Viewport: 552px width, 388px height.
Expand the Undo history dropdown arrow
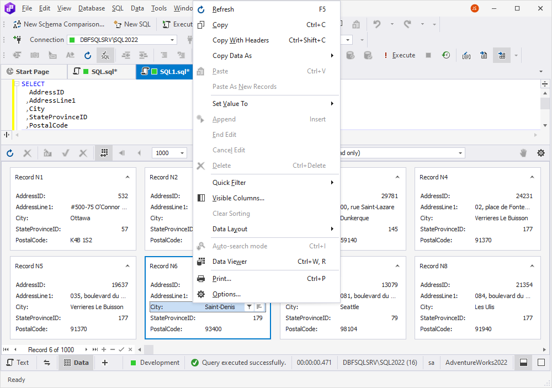(392, 24)
